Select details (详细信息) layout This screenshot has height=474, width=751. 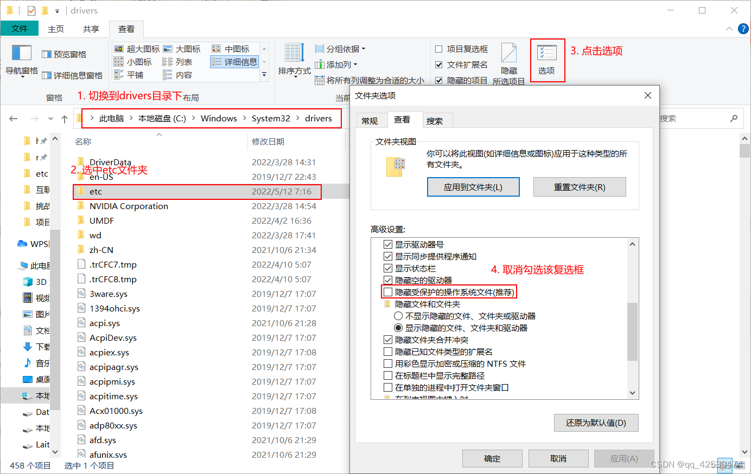[x=234, y=62]
